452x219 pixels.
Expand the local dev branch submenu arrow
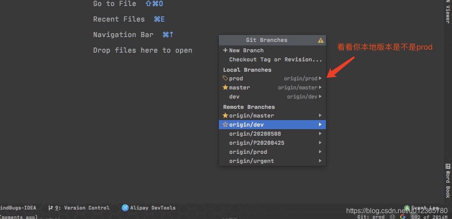tap(320, 97)
